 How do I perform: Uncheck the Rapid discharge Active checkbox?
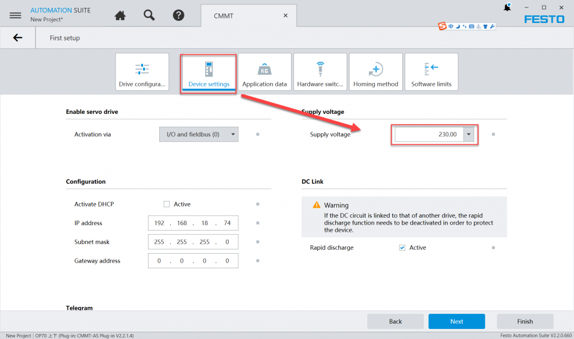(x=402, y=248)
